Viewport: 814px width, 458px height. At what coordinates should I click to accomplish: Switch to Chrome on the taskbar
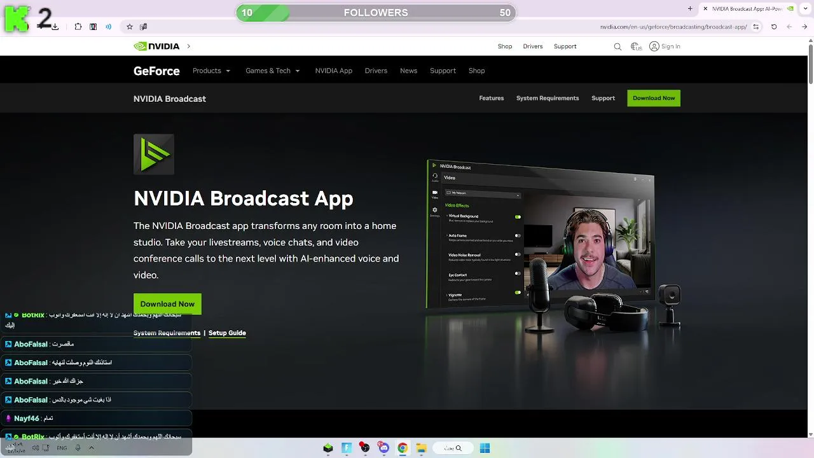pyautogui.click(x=403, y=448)
